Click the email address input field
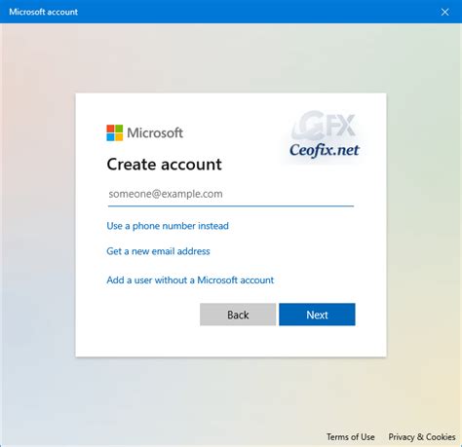Viewport: 462px width, 447px height. [x=231, y=194]
